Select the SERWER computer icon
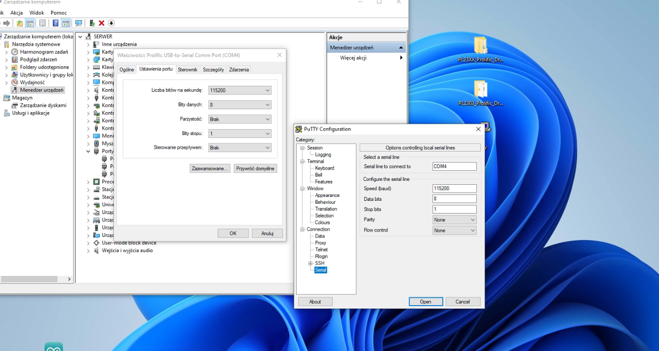 (89, 37)
